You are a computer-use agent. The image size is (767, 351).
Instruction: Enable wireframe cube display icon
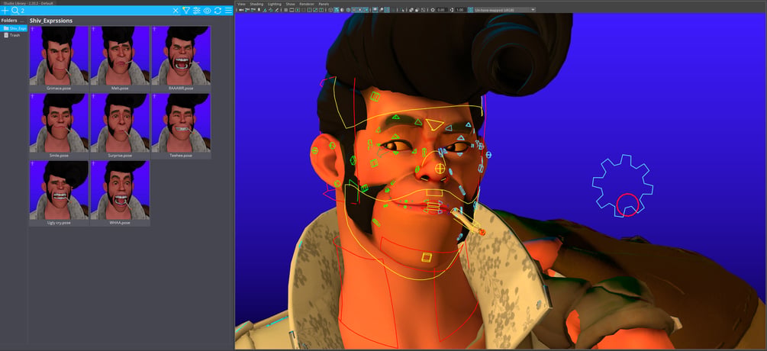(330, 10)
